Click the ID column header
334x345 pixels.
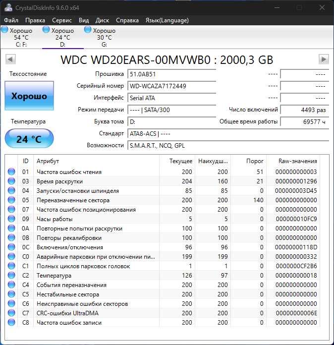(26, 161)
